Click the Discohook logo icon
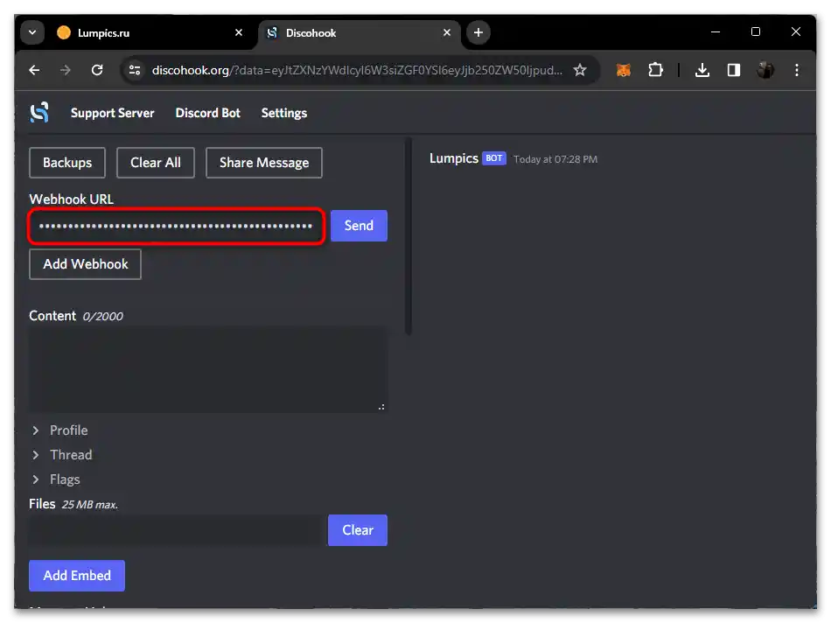This screenshot has width=831, height=623. 38,112
